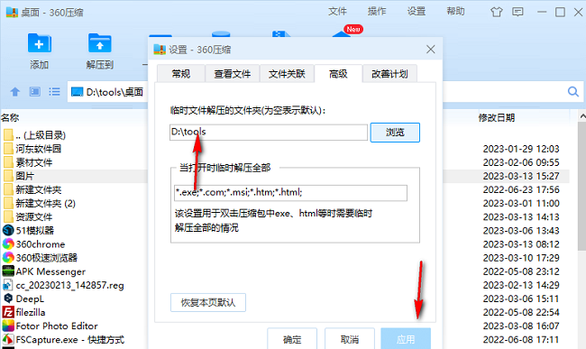Click the search magnifier icon

[x=572, y=92]
